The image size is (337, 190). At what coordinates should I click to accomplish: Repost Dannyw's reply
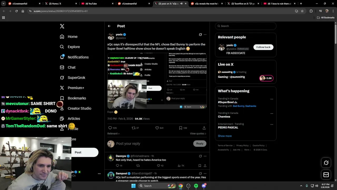pos(138,165)
